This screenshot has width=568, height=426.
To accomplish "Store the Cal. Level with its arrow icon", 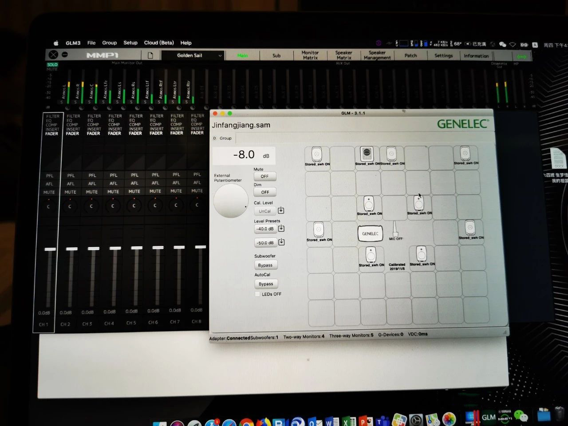I will tap(281, 210).
